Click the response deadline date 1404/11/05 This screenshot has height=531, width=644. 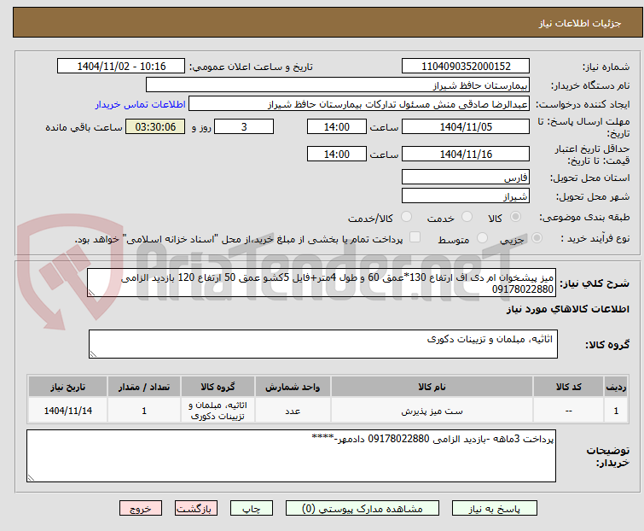tap(466, 126)
